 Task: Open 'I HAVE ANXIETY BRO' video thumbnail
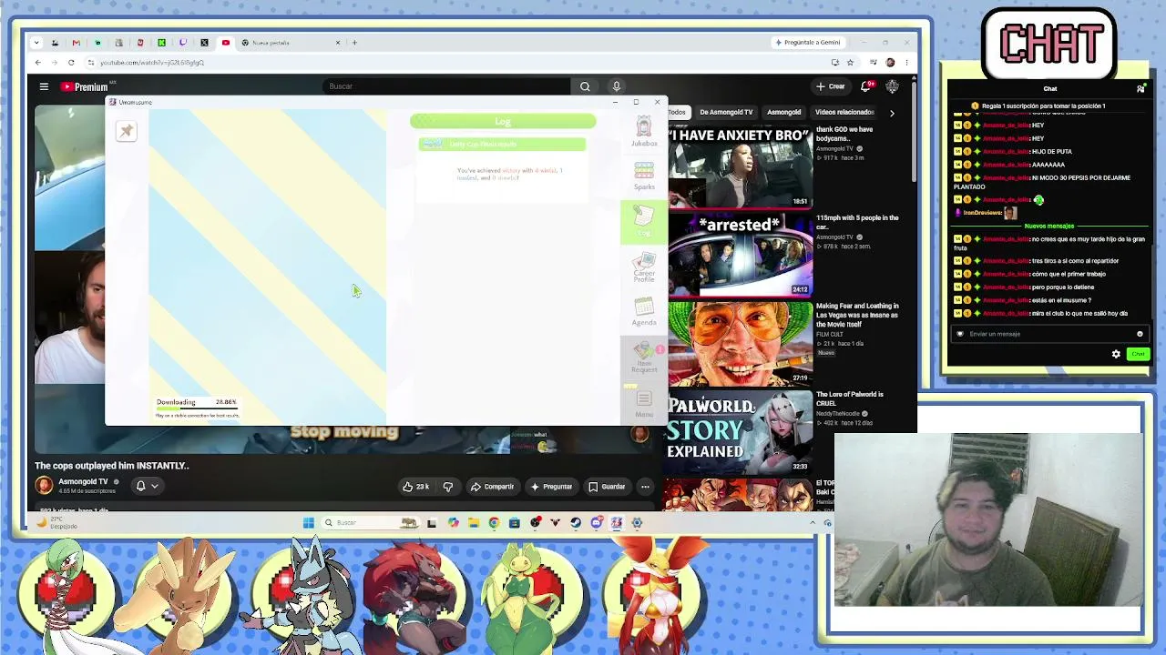(740, 166)
